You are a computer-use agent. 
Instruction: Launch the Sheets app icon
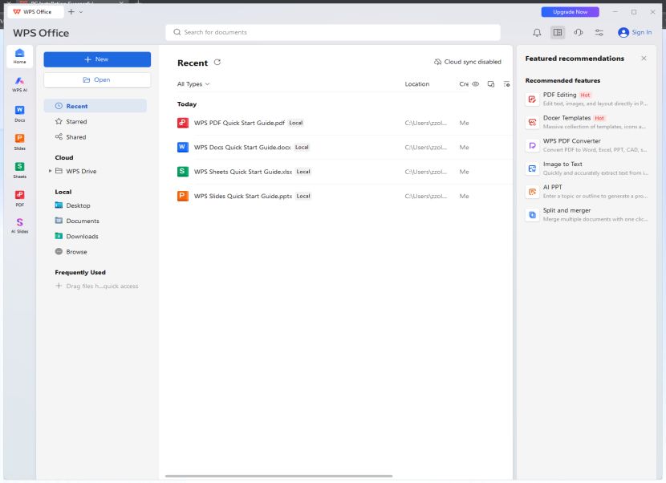[19, 170]
